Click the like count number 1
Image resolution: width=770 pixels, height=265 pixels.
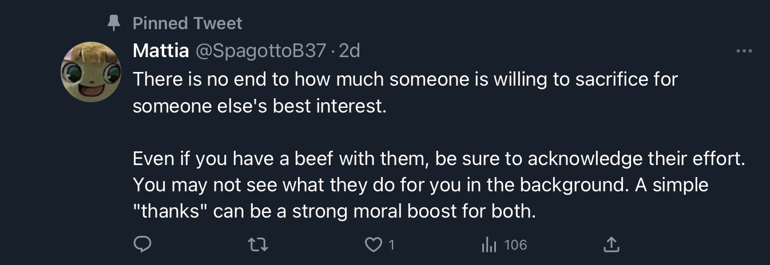(392, 245)
